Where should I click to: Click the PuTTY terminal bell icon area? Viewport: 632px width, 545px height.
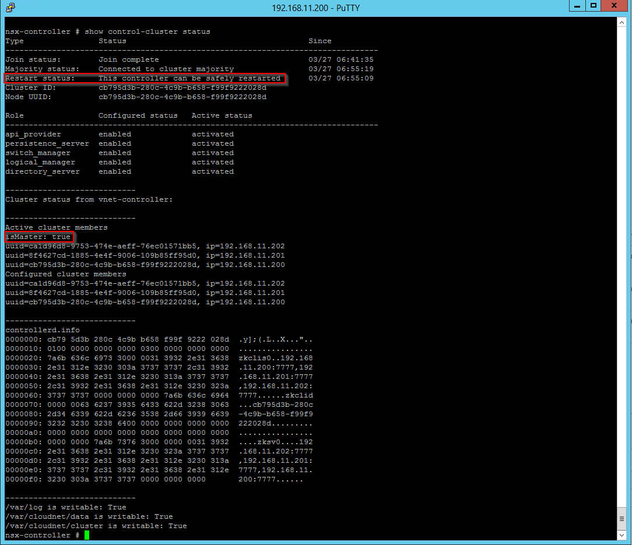pos(10,8)
